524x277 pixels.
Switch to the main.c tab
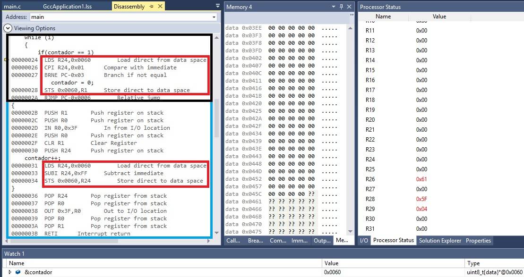pyautogui.click(x=13, y=7)
